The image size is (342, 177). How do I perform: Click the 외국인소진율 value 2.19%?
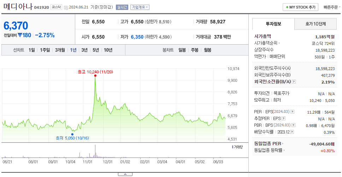click(x=328, y=82)
